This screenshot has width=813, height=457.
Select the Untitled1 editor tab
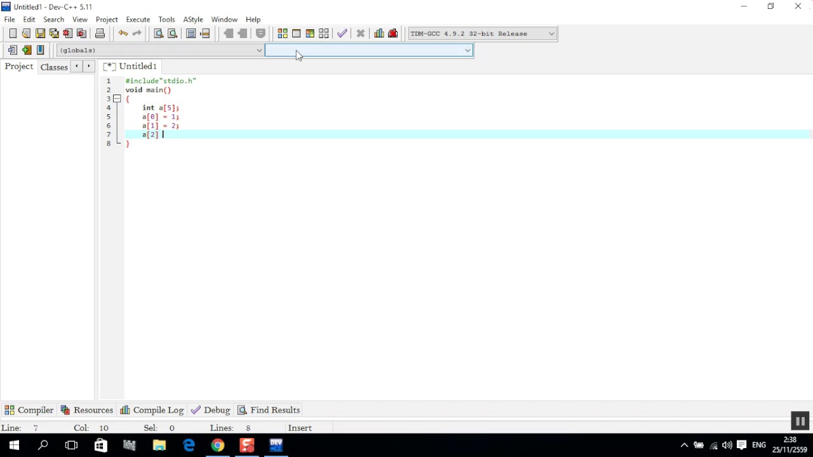[x=131, y=67]
